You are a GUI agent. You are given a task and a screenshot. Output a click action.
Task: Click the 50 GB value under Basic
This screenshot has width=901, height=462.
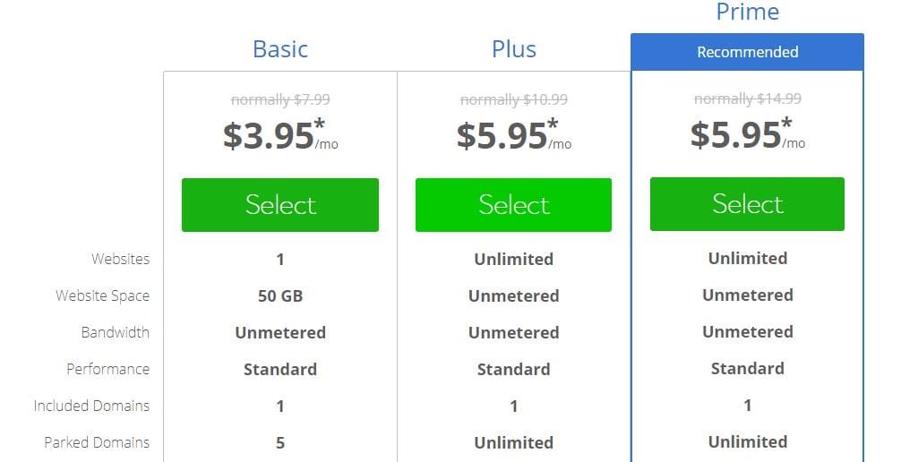click(x=280, y=296)
